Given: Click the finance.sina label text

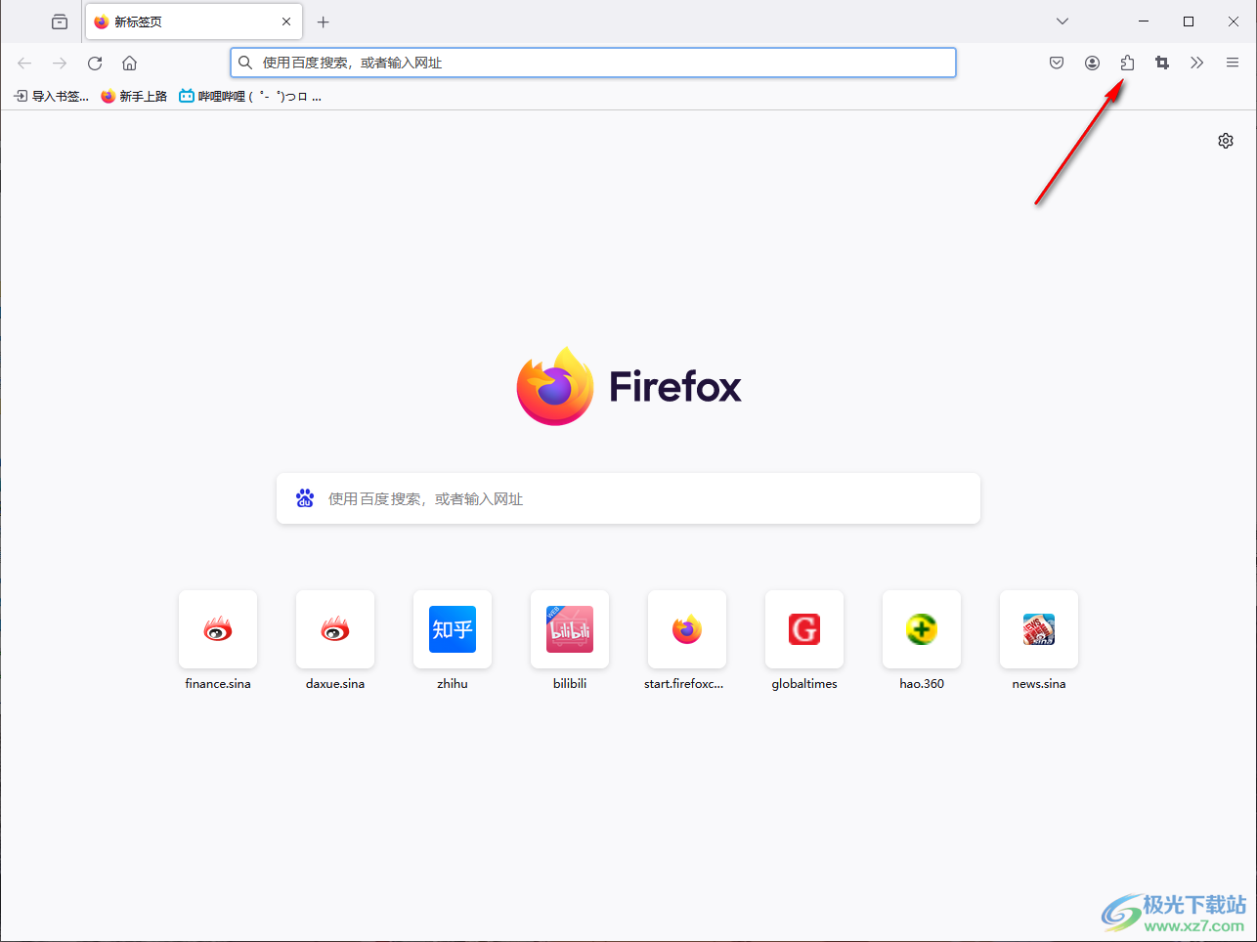Looking at the screenshot, I should [218, 684].
